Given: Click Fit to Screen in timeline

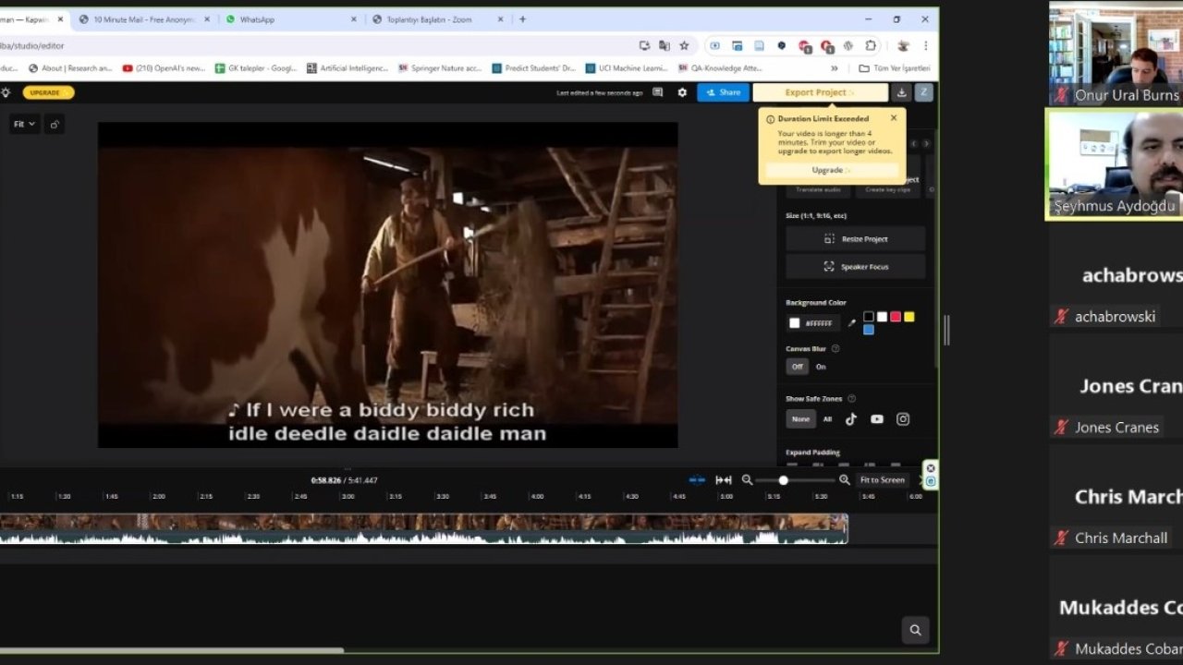Looking at the screenshot, I should click(x=882, y=480).
